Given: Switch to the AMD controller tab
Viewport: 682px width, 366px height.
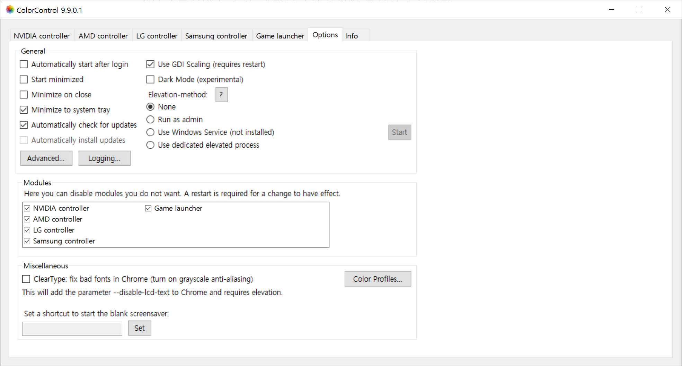Looking at the screenshot, I should pyautogui.click(x=103, y=36).
